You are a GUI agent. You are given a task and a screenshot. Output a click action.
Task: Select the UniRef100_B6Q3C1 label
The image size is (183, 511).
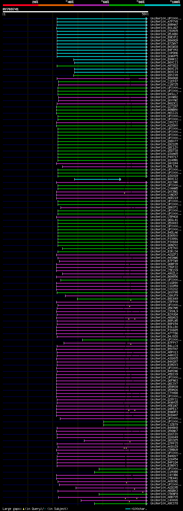click(164, 103)
